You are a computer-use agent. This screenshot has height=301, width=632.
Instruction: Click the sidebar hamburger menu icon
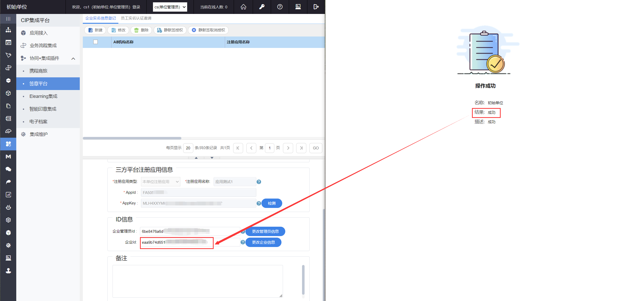[x=8, y=19]
